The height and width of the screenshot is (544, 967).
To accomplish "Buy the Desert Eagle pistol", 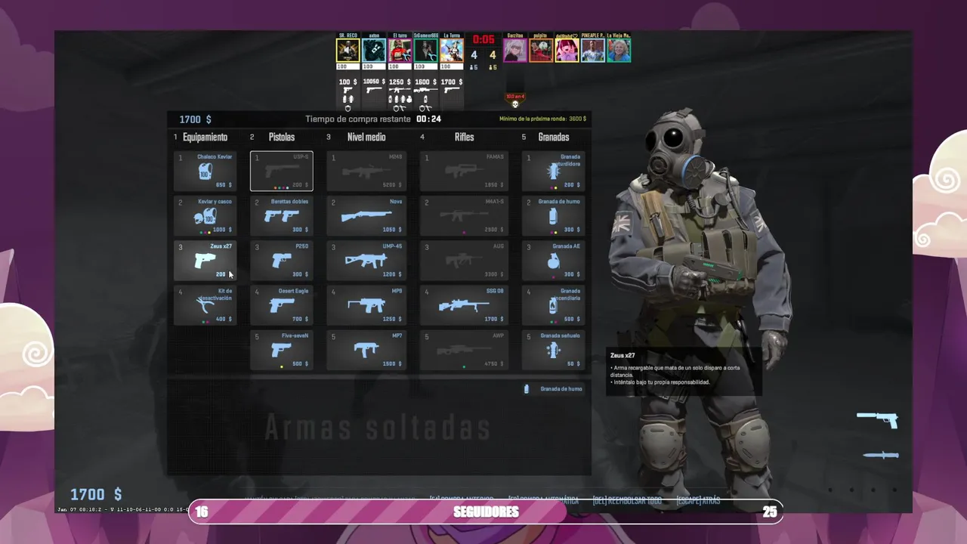I will (282, 305).
